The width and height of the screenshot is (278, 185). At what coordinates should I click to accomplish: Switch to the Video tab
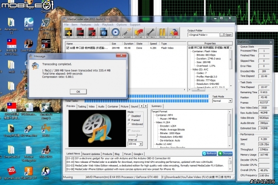point(92,107)
